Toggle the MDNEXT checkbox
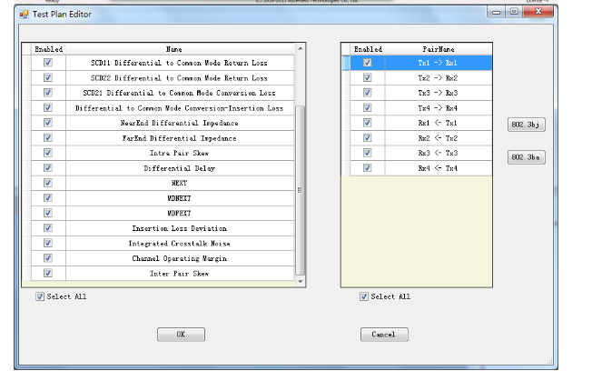Viewport: 592px width, 381px height. [48, 198]
